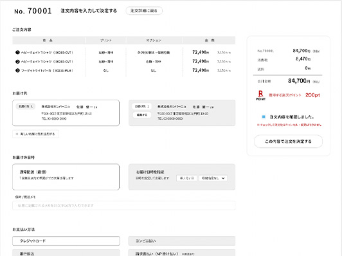Click the number 1 bullet beside first T-shirt item
The image size is (342, 256).
17,52
